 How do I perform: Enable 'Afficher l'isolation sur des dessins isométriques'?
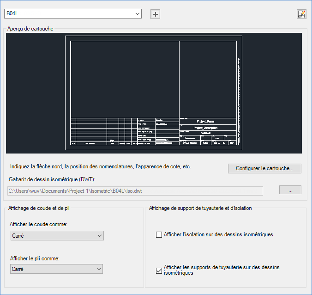point(159,234)
